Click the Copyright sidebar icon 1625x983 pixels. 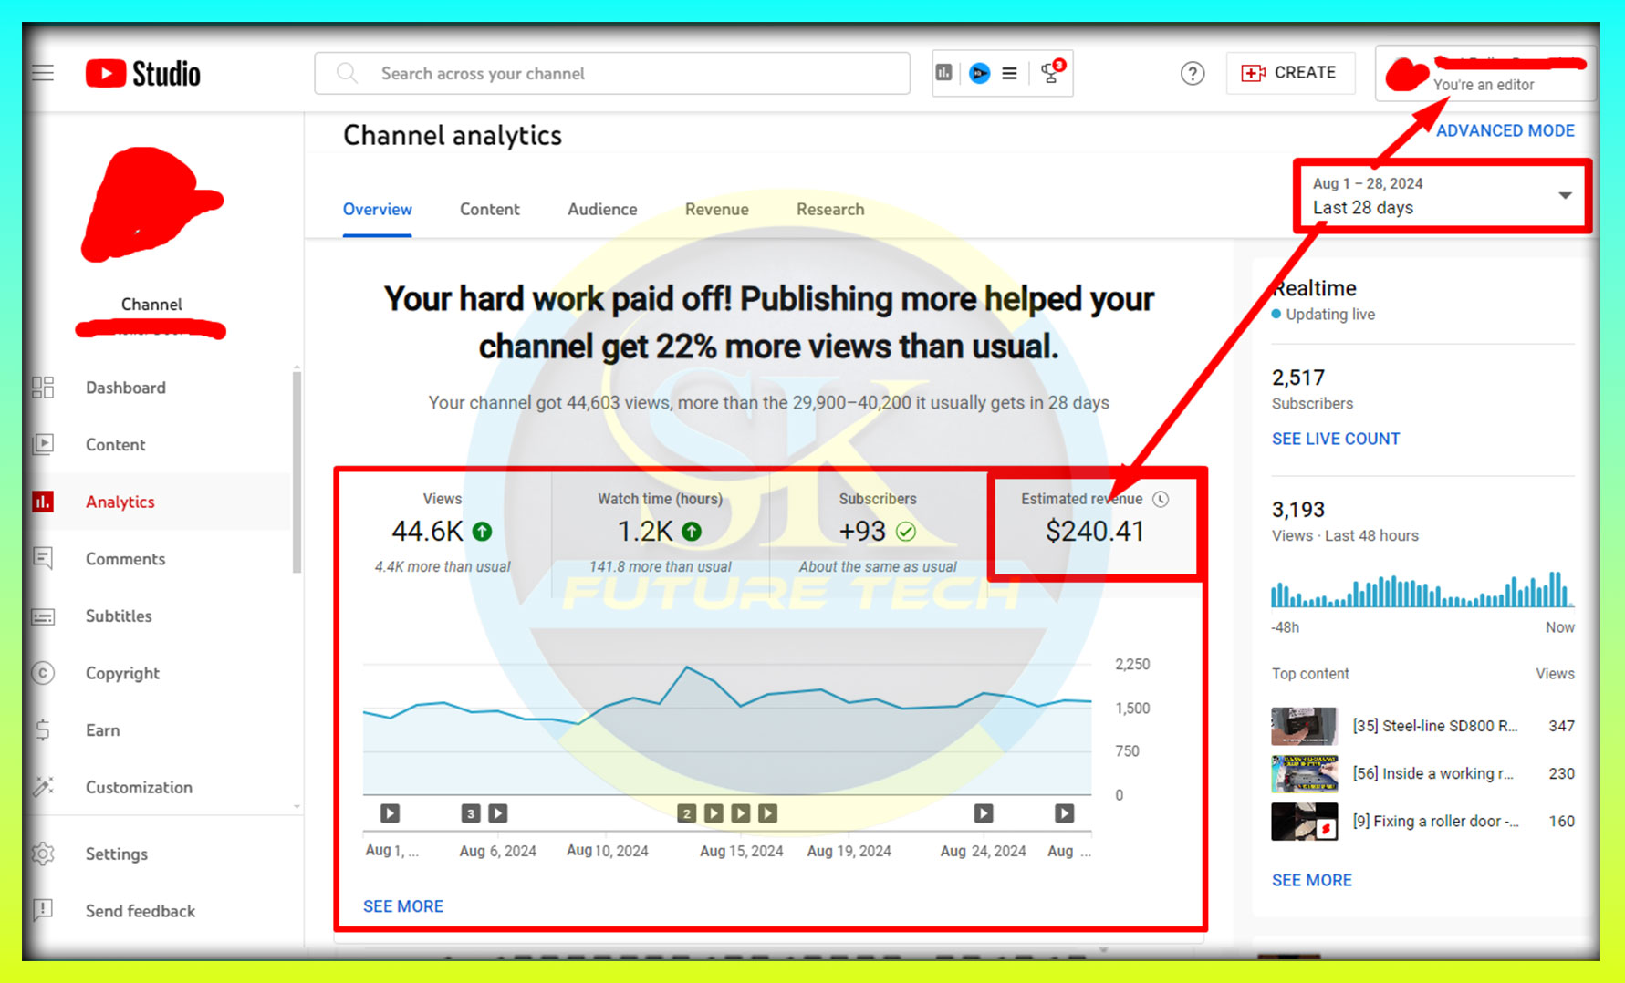pos(43,673)
